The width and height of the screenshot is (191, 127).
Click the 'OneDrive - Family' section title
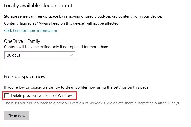pyautogui.click(x=22, y=41)
